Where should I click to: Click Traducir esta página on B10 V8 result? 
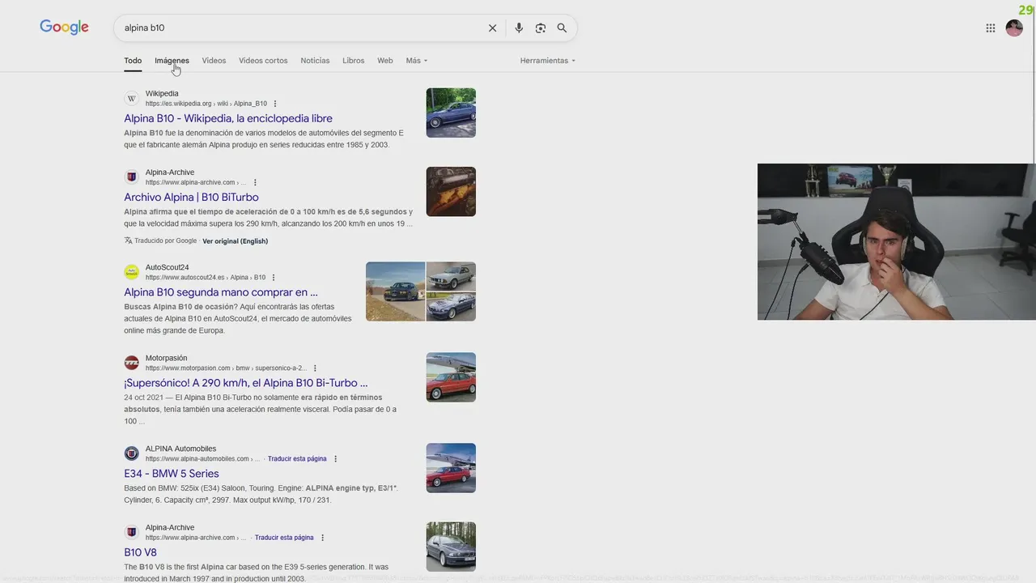284,538
